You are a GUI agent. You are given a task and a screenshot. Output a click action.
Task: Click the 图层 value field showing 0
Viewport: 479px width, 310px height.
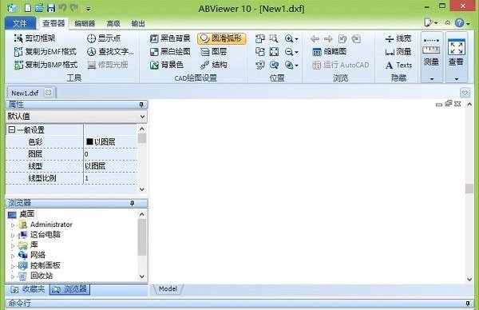click(111, 153)
